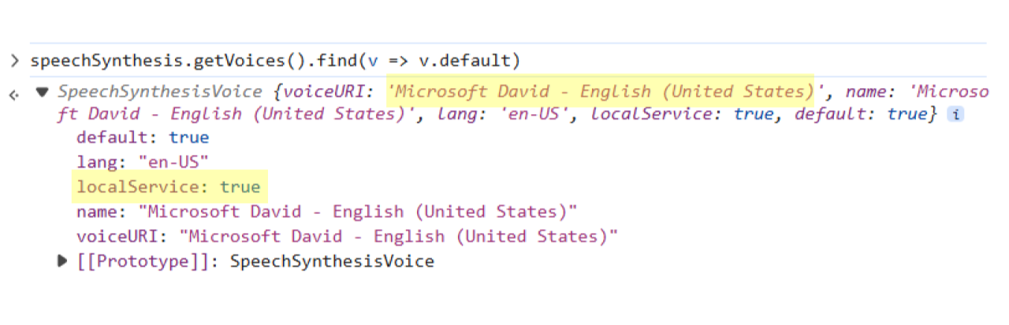Image resolution: width=1009 pixels, height=325 pixels.
Task: Click the lang: 'en-US' text in summary
Action: coord(501,114)
